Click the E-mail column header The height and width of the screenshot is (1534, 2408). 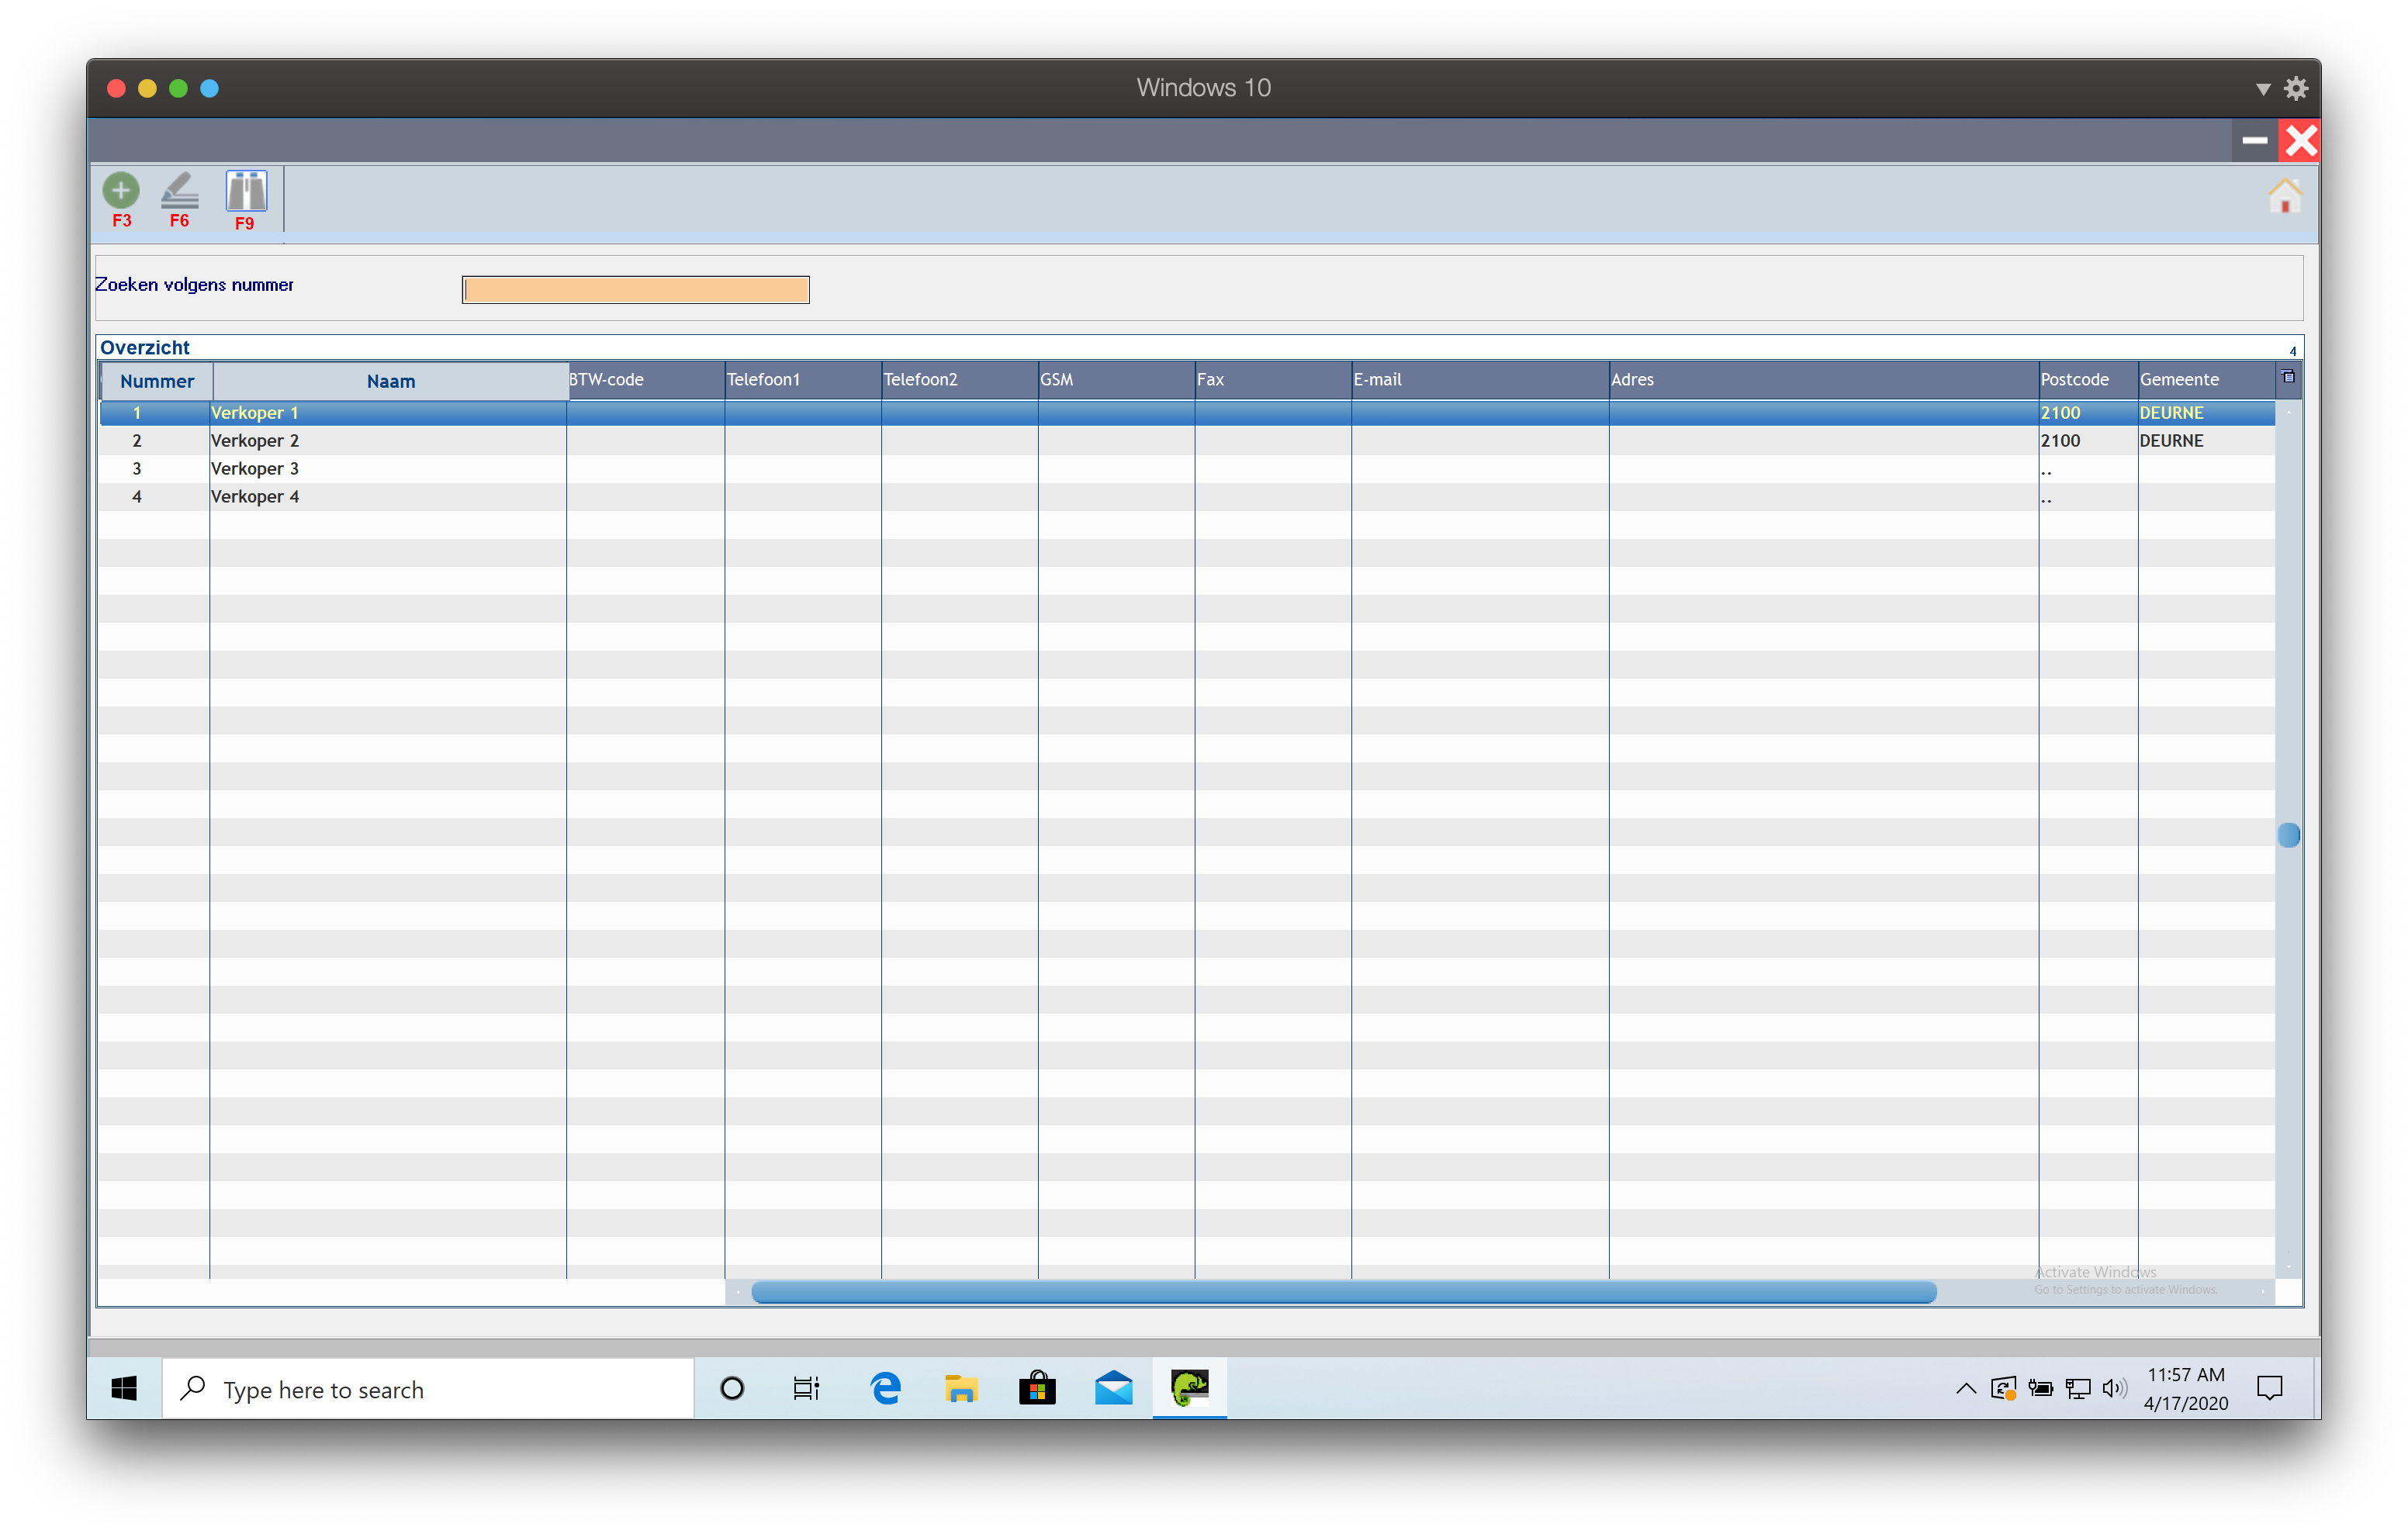click(x=1377, y=380)
